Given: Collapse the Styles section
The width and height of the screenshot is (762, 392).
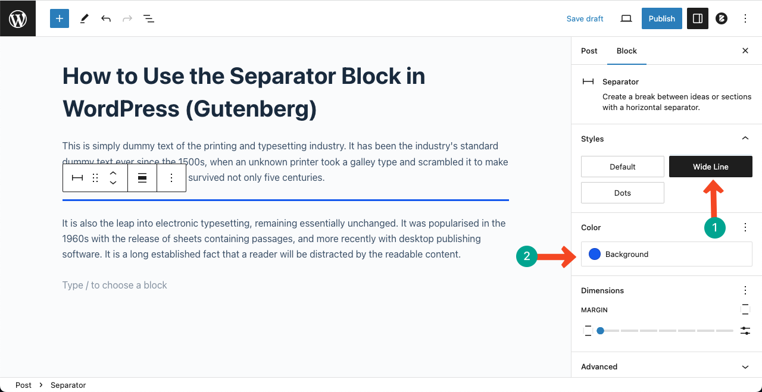Looking at the screenshot, I should (x=745, y=138).
